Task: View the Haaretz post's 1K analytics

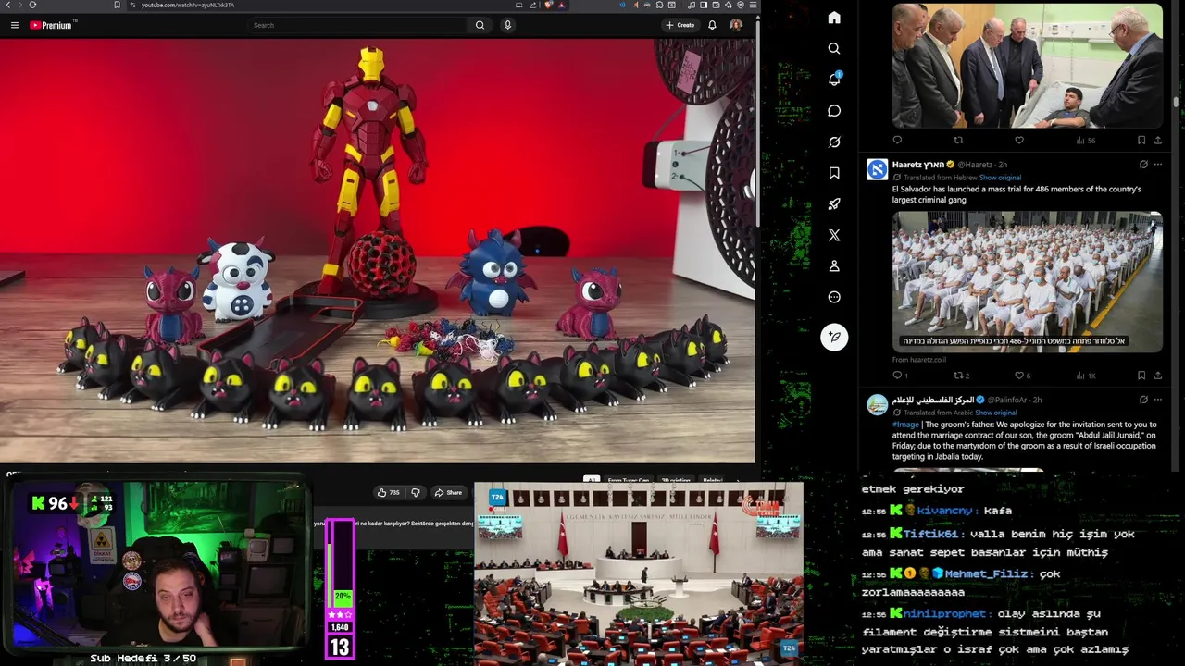Action: click(1086, 376)
